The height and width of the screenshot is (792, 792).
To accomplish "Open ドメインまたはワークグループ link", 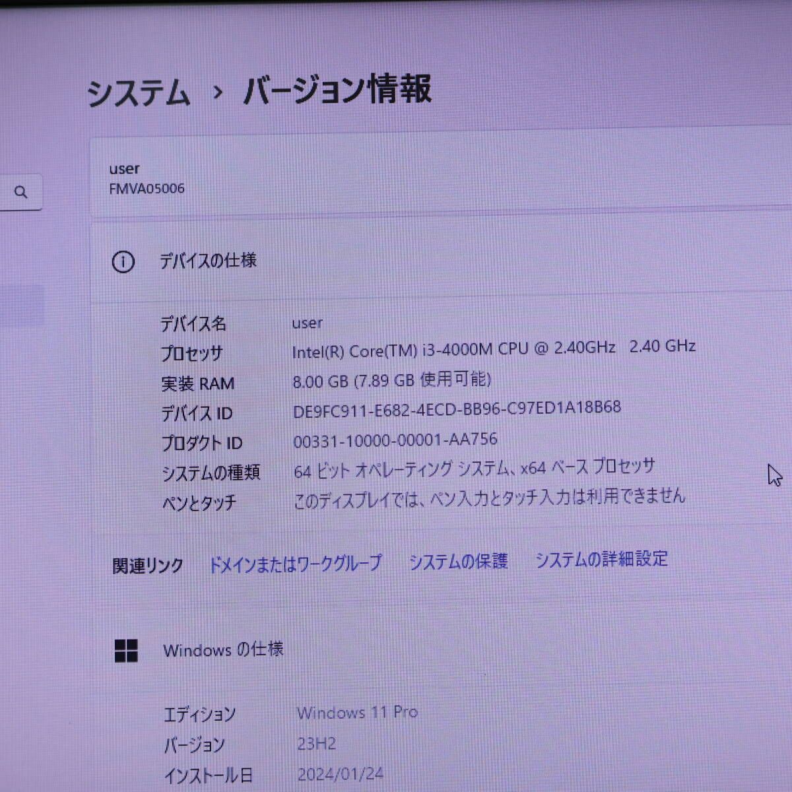I will pyautogui.click(x=295, y=564).
